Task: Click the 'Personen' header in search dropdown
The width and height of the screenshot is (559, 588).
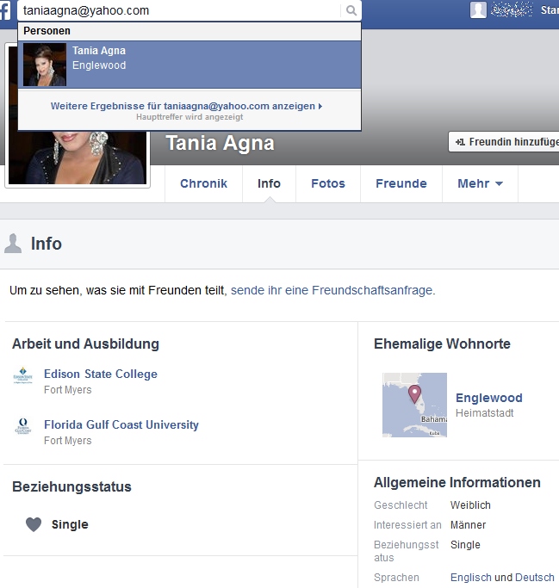Action: click(47, 31)
